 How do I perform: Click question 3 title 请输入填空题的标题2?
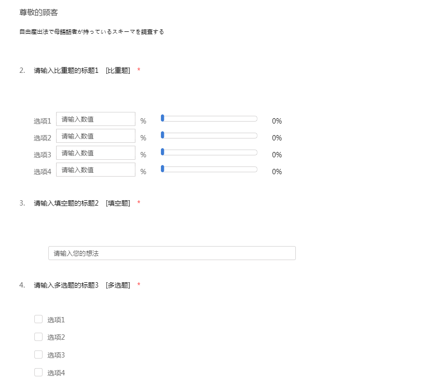[66, 203]
